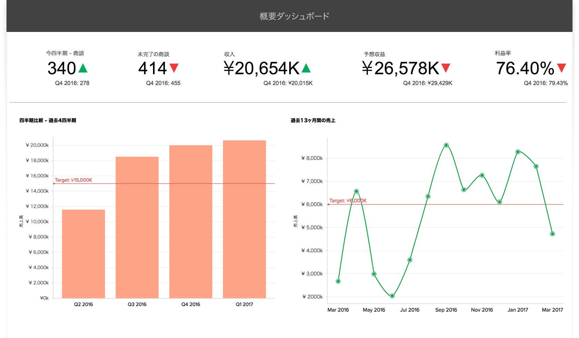Click the red down arrow beside 414
This screenshot has width=579, height=338.
[x=174, y=68]
